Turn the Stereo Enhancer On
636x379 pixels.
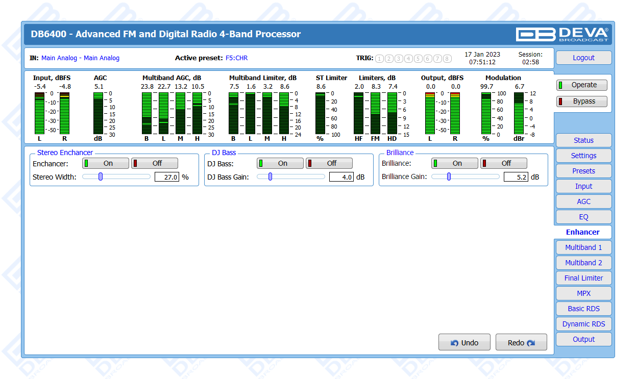coord(106,163)
